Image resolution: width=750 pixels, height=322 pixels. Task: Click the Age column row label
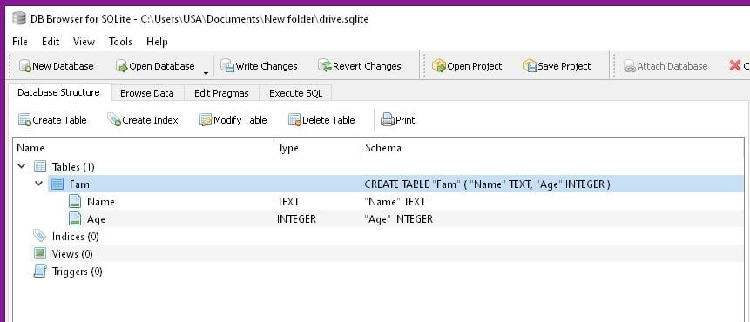pyautogui.click(x=96, y=219)
